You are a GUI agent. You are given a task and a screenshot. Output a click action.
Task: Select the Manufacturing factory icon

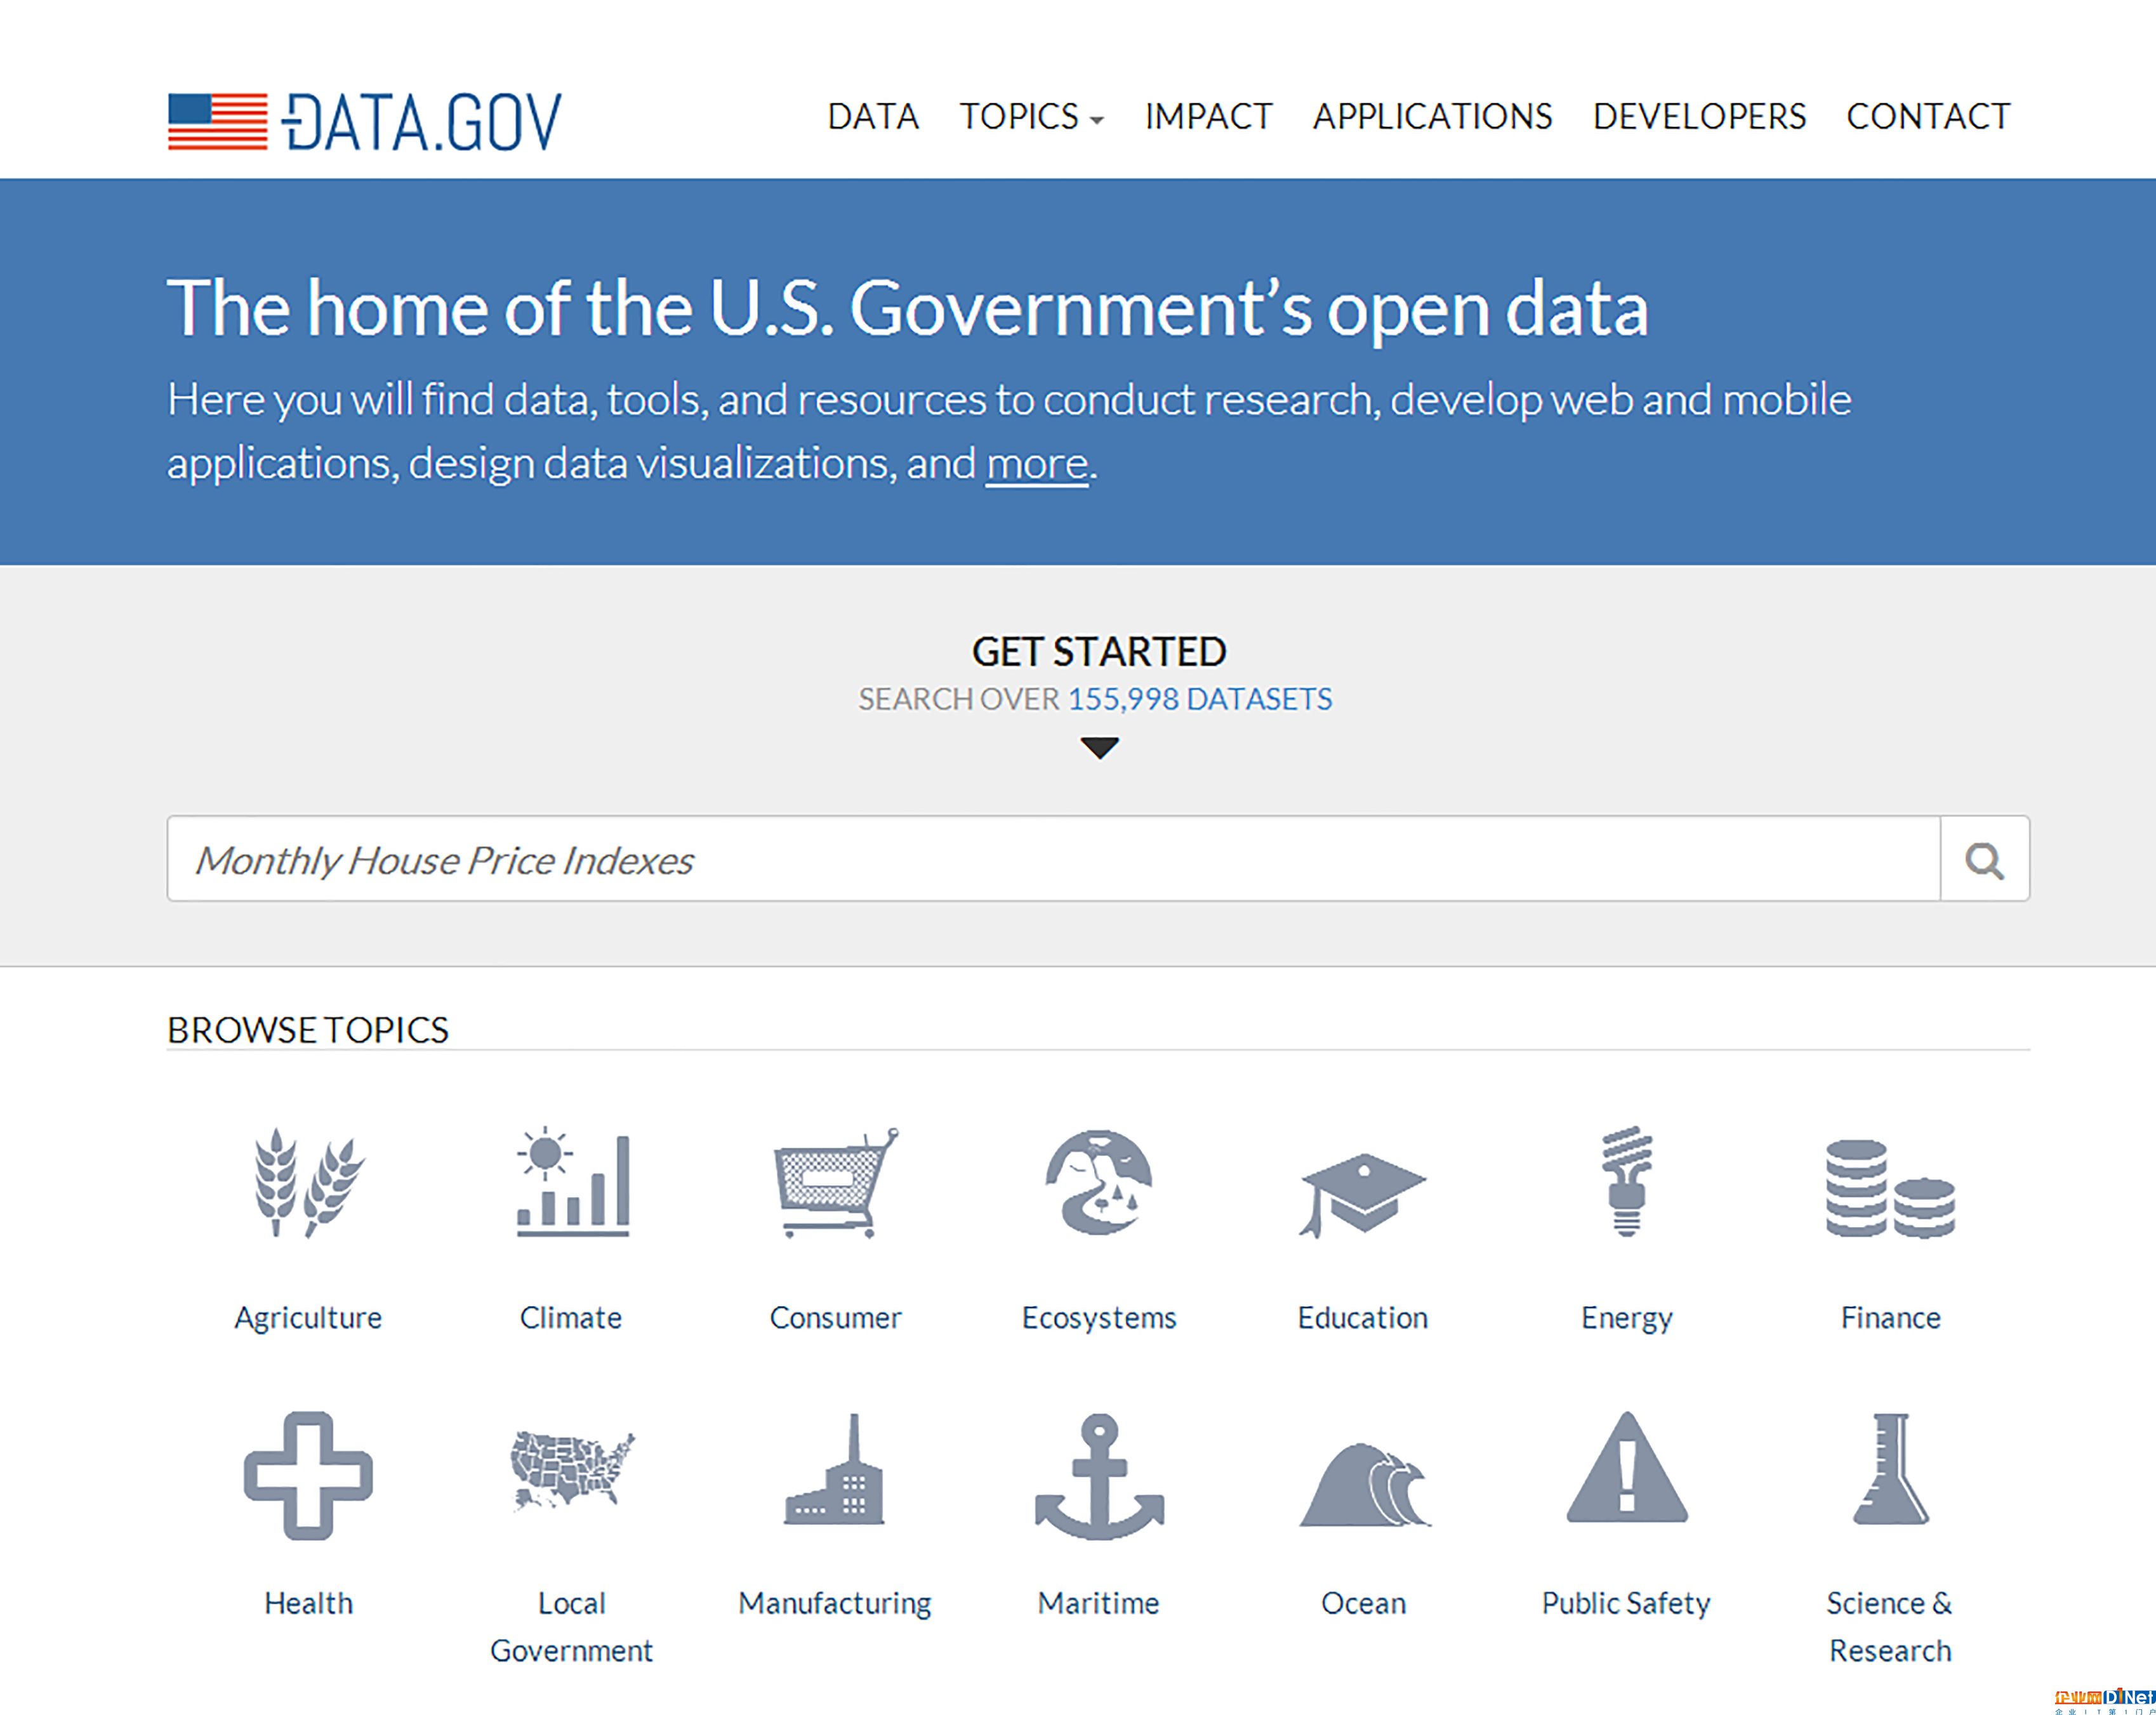click(835, 1469)
